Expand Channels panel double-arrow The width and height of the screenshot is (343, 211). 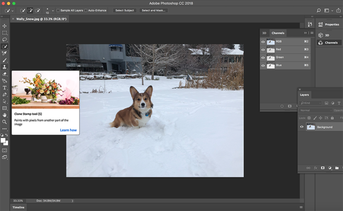click(x=305, y=33)
